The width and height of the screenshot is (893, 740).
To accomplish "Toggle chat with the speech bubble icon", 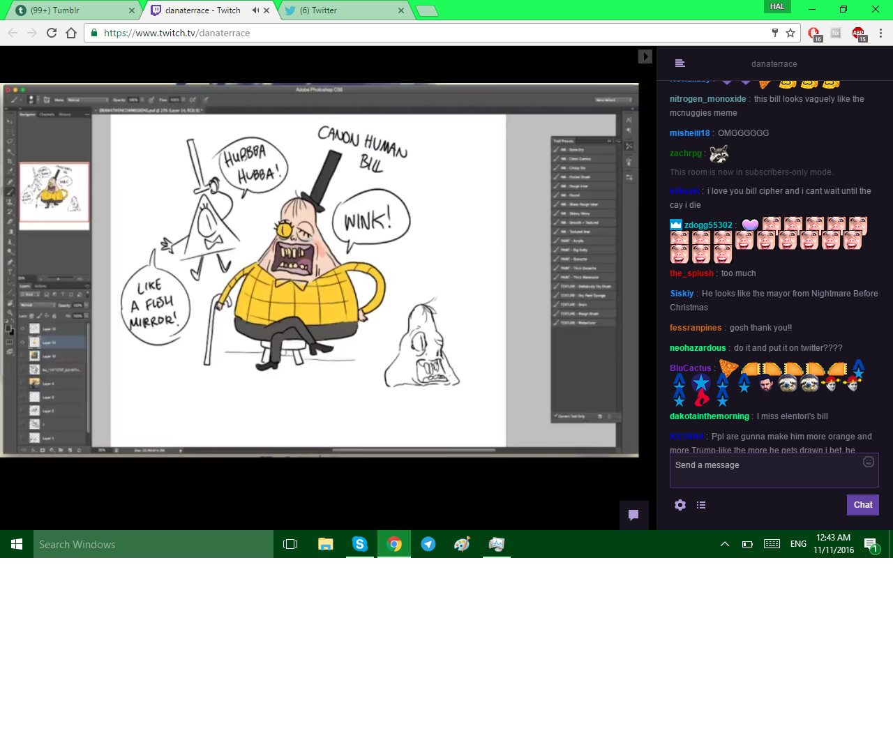I will [633, 515].
